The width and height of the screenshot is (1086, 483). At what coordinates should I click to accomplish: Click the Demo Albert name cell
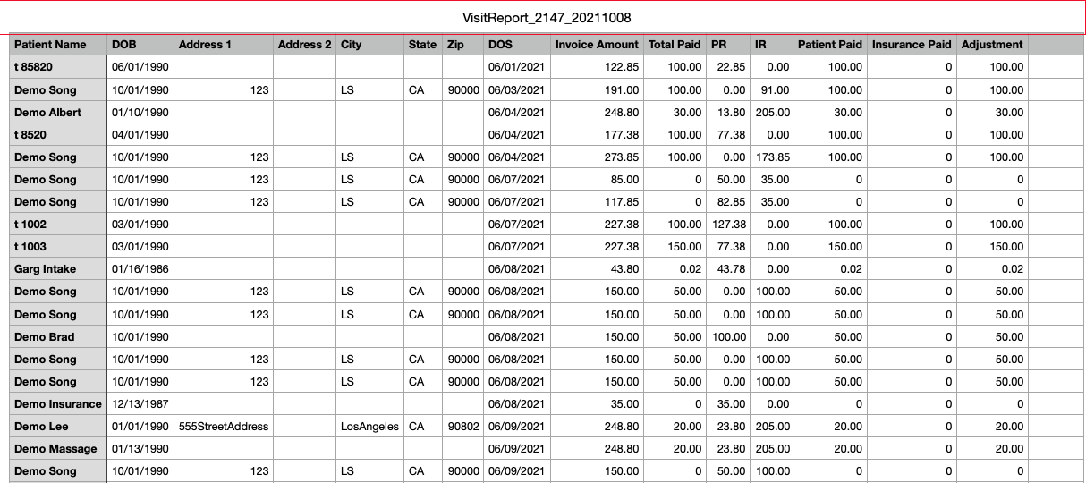coord(58,112)
